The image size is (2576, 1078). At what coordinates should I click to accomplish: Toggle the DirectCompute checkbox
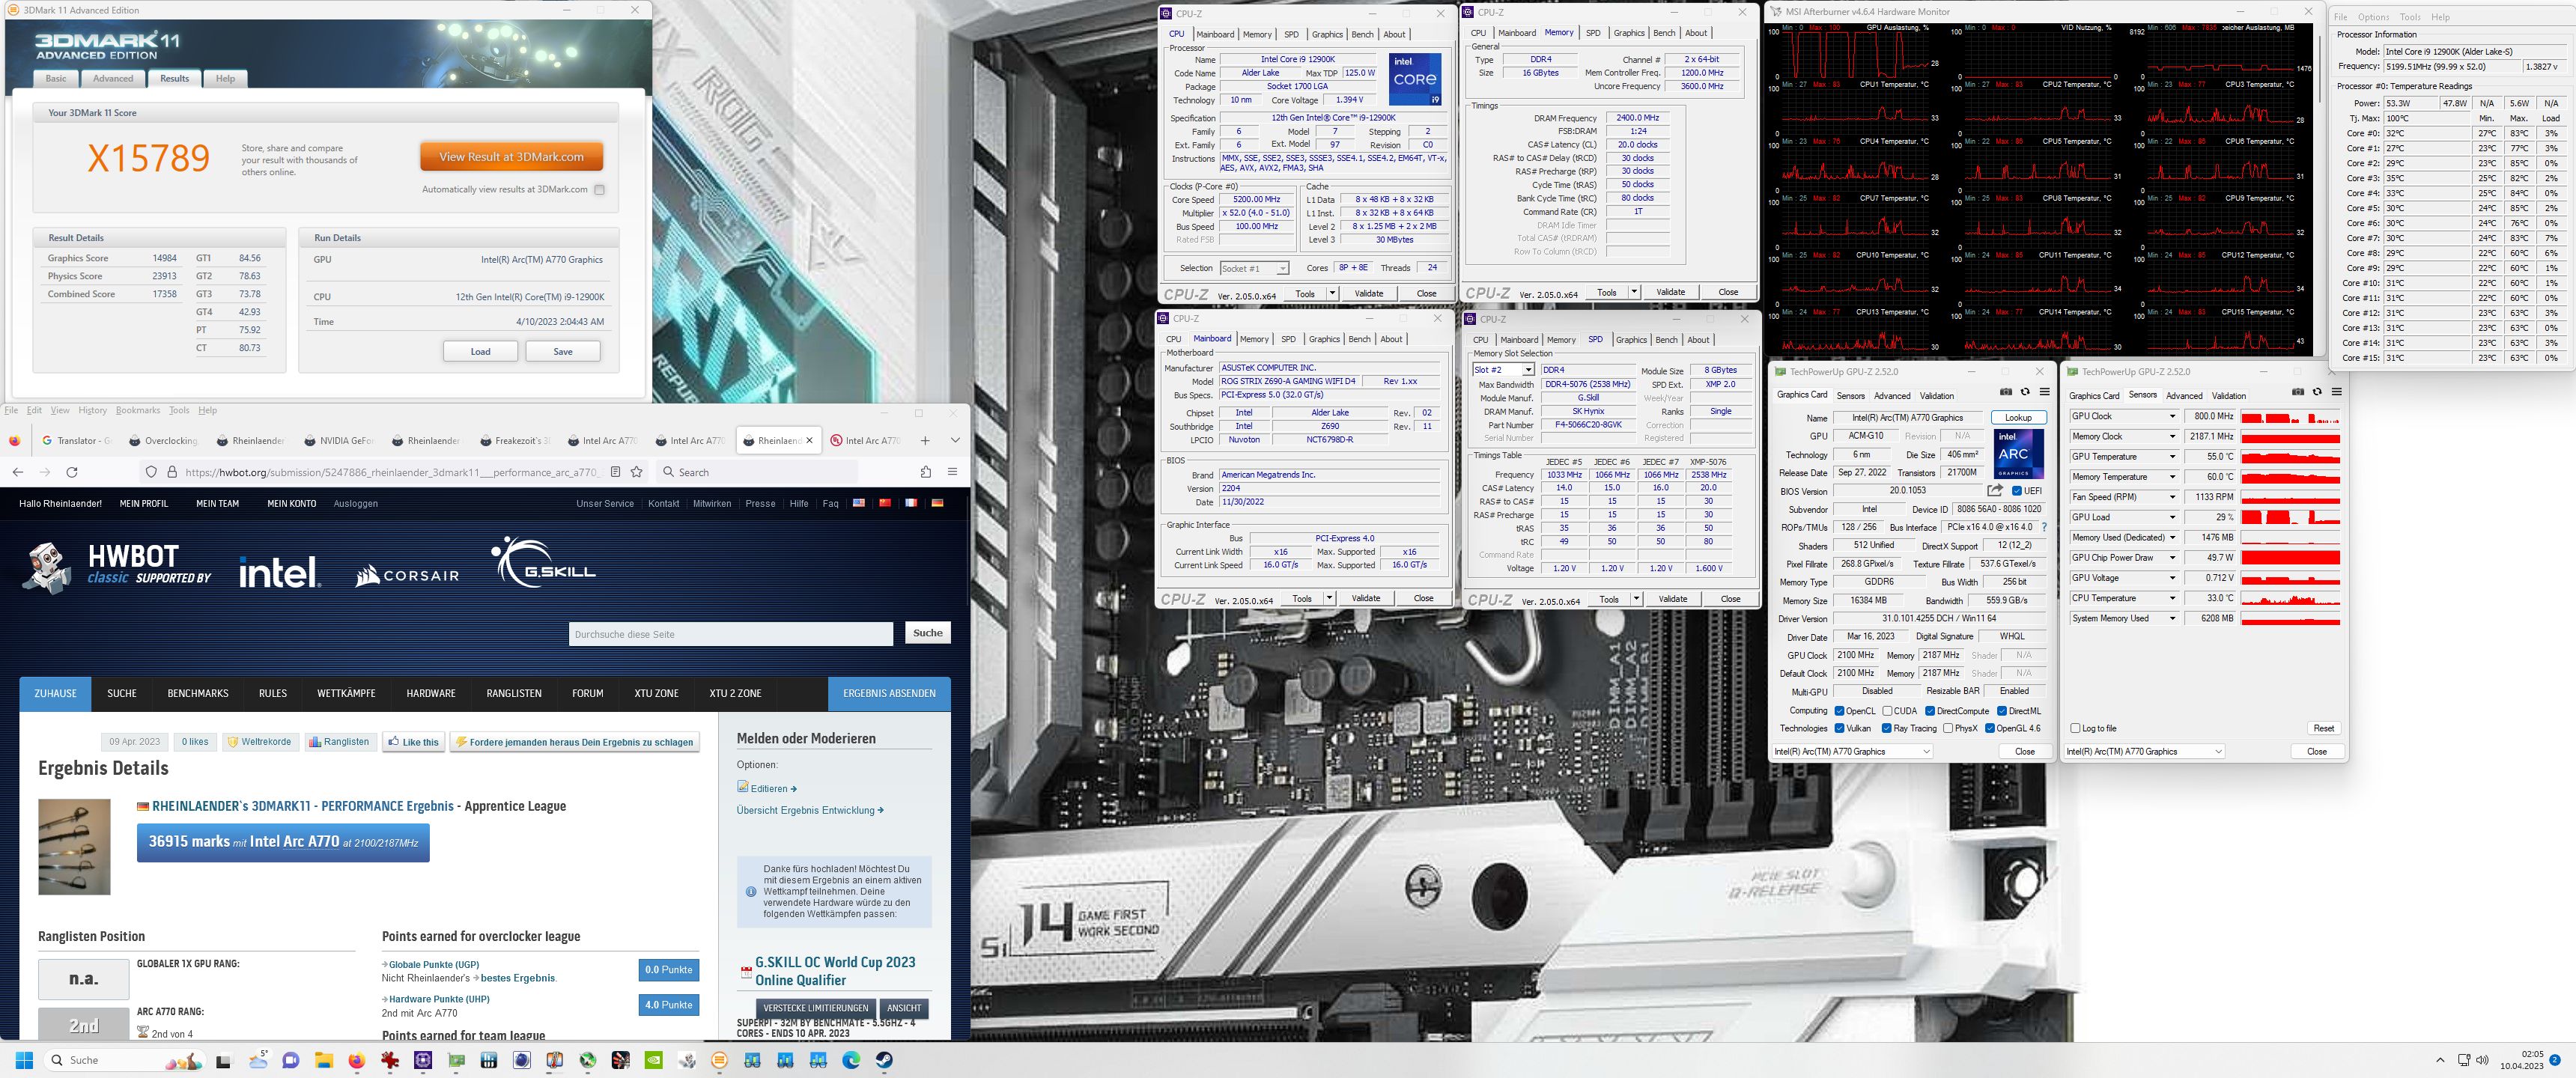(1929, 711)
